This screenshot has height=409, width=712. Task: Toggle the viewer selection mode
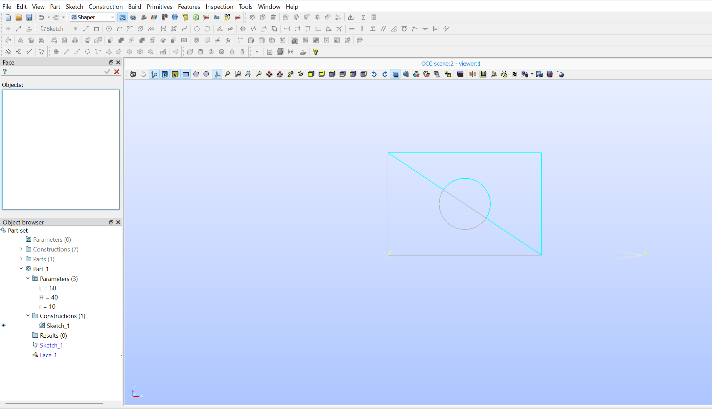tap(175, 74)
